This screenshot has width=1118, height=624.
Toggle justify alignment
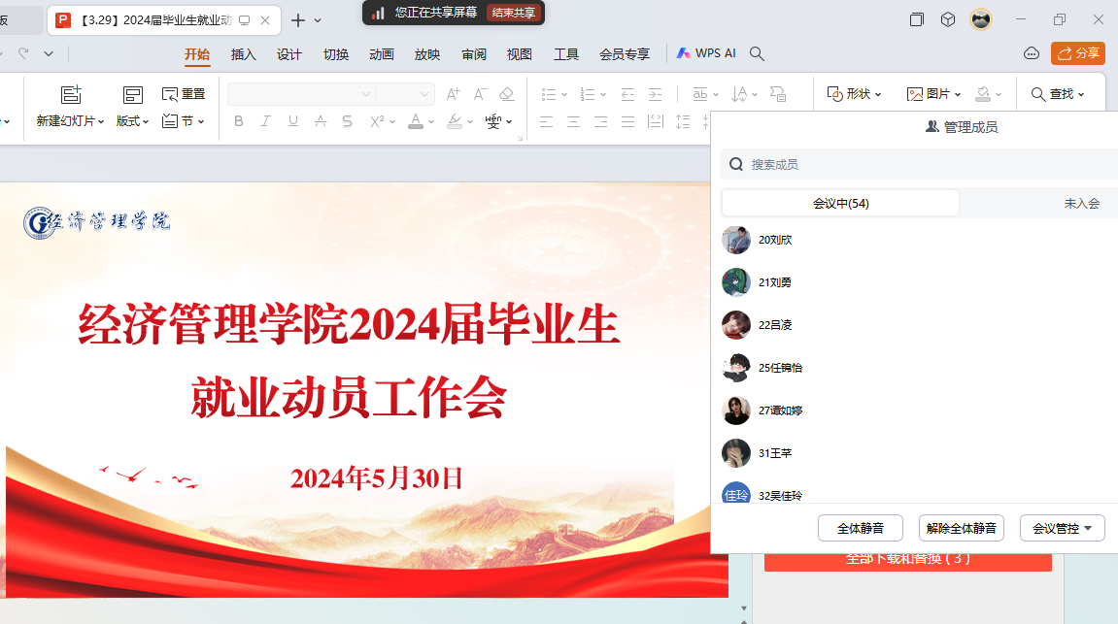627,122
